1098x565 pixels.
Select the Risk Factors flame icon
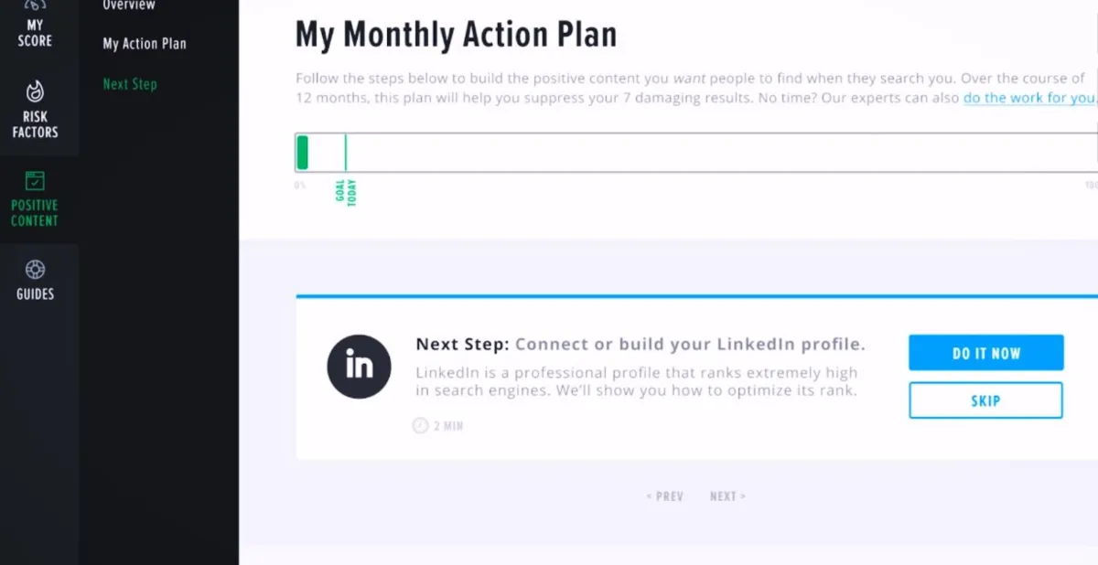(x=35, y=91)
